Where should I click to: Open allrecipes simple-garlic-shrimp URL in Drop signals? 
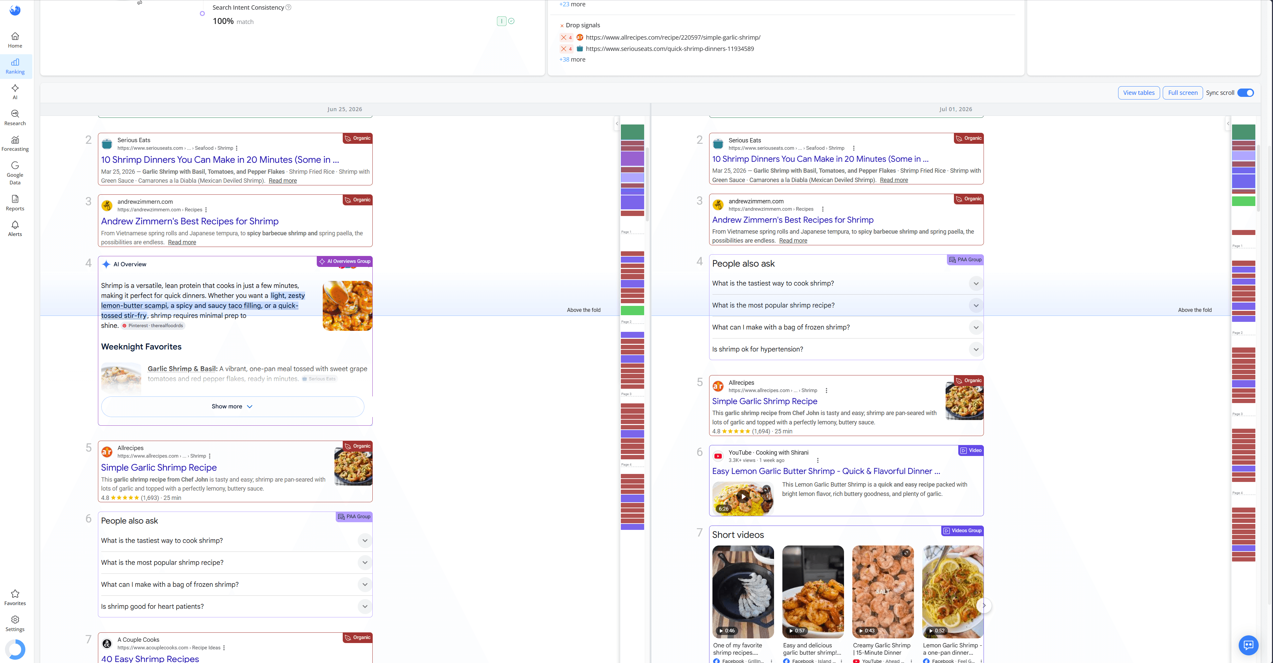[x=673, y=38]
